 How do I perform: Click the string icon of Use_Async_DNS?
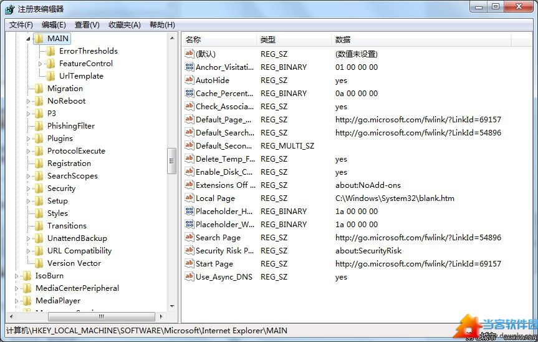190,276
